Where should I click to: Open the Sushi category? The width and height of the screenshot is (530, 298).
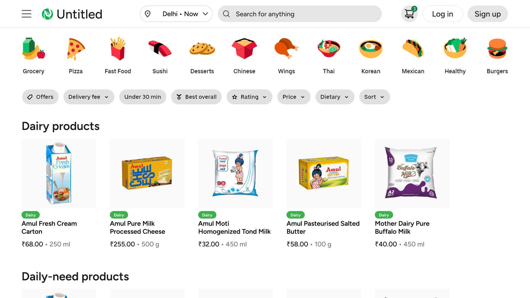(160, 54)
